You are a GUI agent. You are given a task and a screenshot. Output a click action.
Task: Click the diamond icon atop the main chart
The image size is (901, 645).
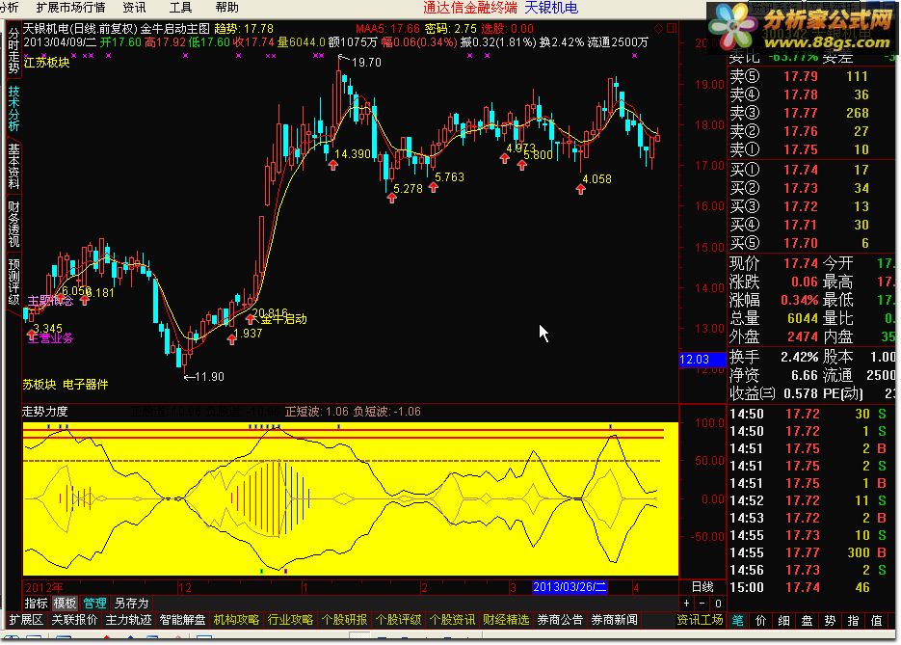(x=658, y=28)
